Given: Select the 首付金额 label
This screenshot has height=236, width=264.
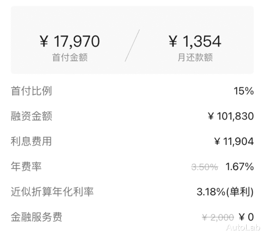Looking at the screenshot, I should point(70,58).
